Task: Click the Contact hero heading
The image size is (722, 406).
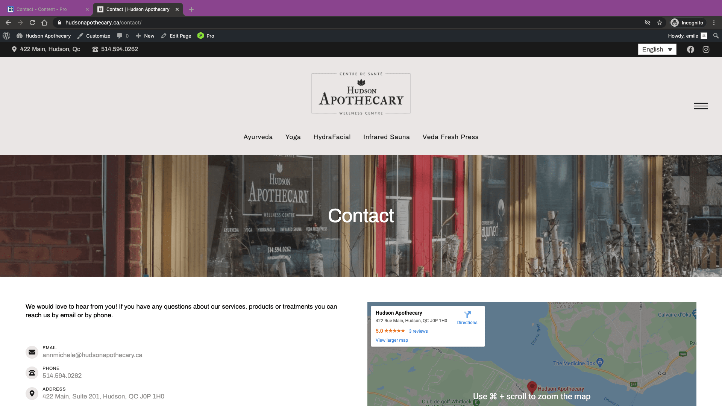Action: pos(361,216)
